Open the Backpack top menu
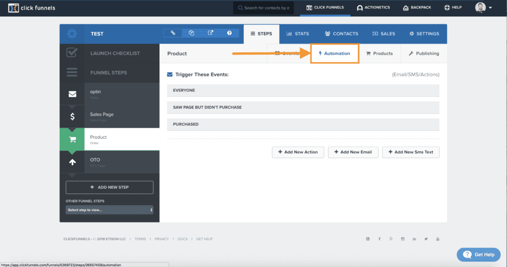This screenshot has height=267, width=507. (417, 7)
